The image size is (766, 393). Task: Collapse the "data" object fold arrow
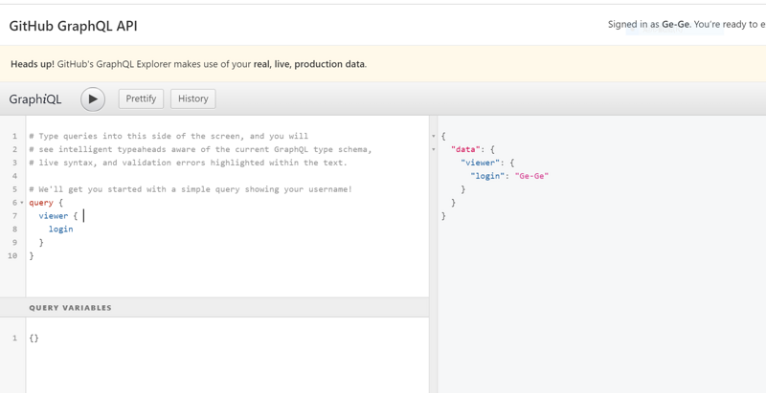point(434,150)
